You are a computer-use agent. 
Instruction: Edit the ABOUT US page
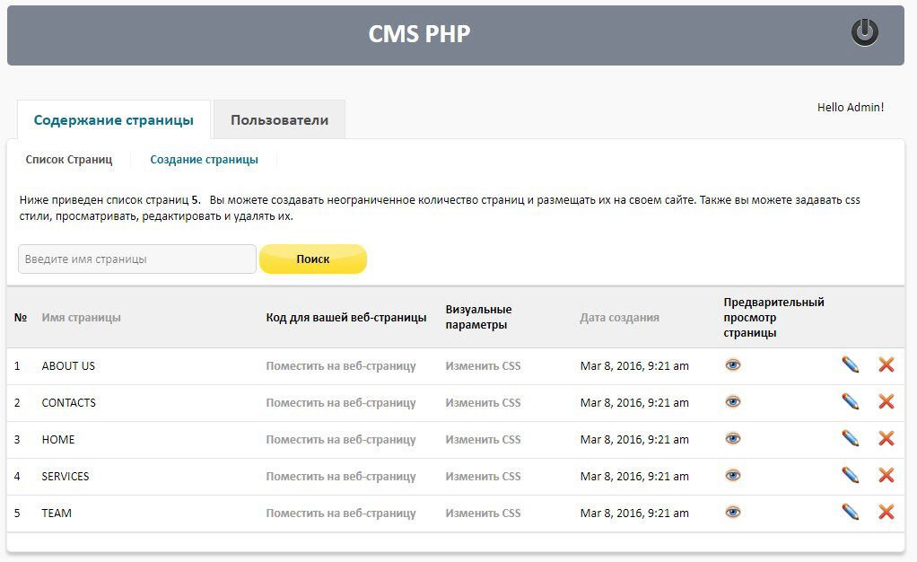tap(851, 364)
